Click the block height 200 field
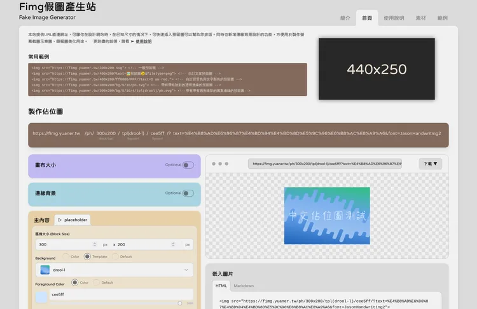Screen dimensions: 477x309 (146, 244)
